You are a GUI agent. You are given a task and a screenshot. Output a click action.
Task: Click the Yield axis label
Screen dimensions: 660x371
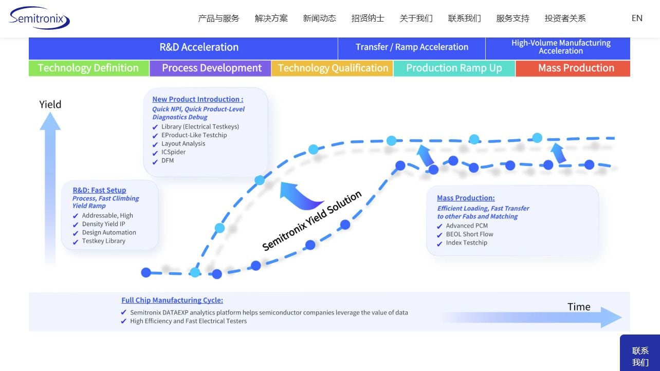click(50, 104)
